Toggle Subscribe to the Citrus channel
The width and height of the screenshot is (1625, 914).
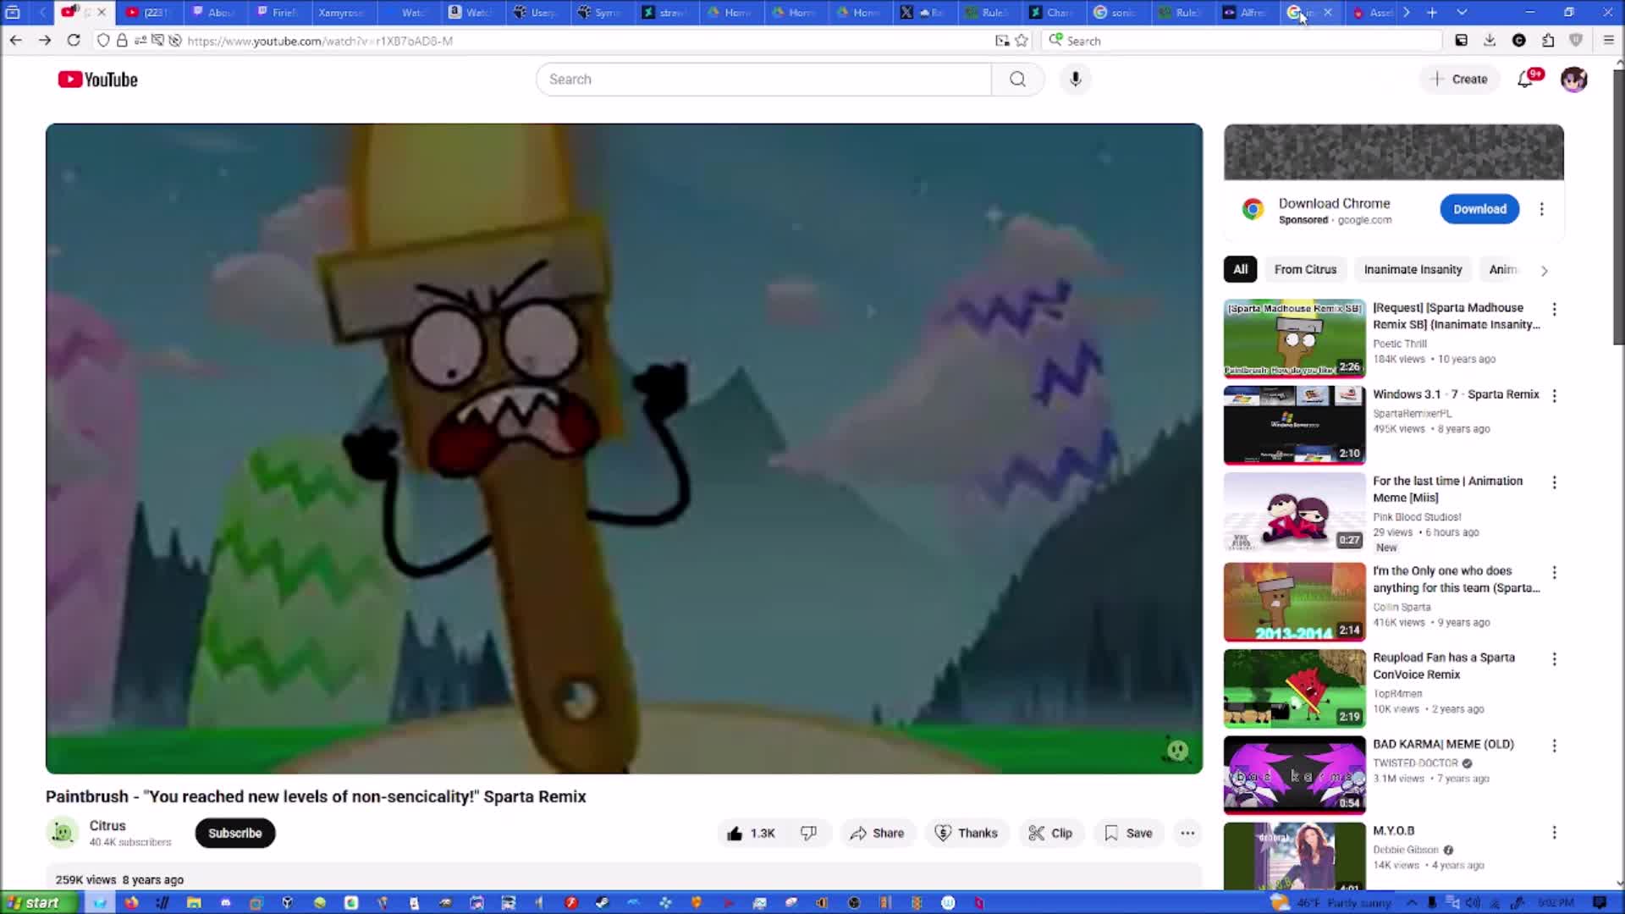coord(234,833)
